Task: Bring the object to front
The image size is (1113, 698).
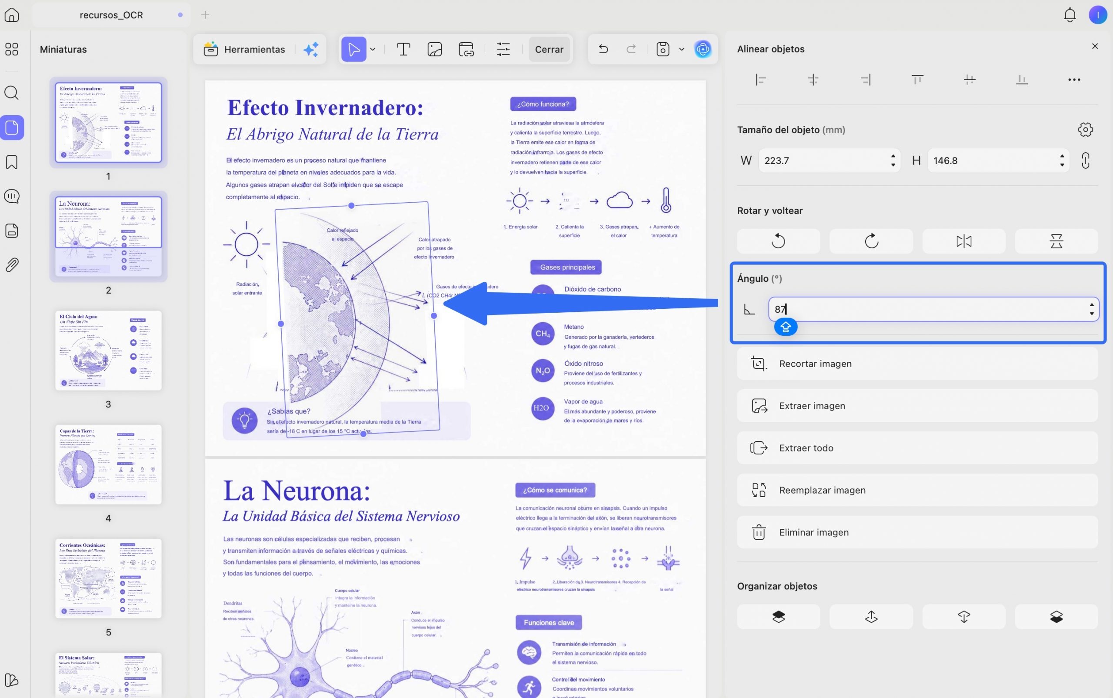Action: click(779, 617)
